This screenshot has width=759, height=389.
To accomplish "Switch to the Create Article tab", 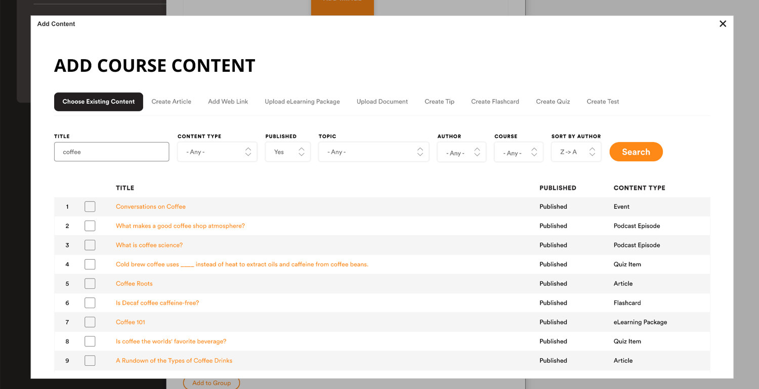I will coord(171,102).
